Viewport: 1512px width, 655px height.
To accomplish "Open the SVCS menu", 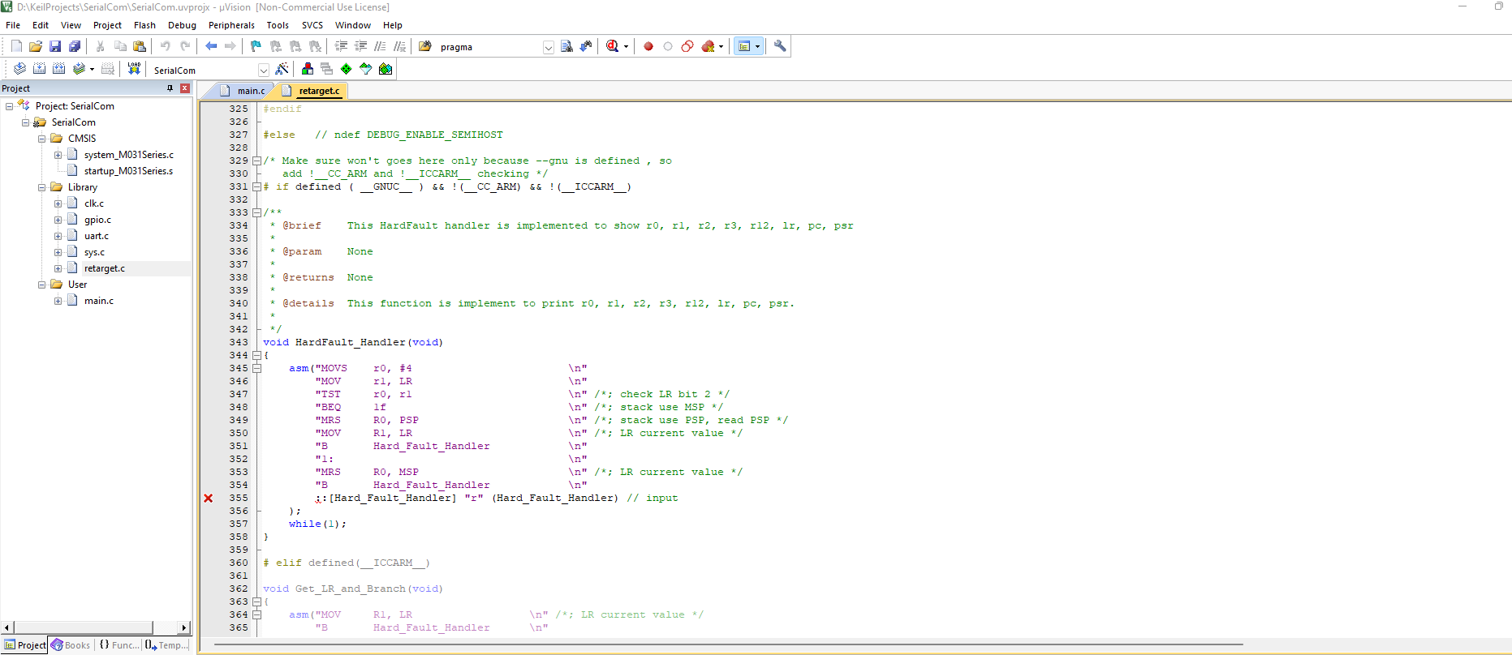I will [x=312, y=25].
